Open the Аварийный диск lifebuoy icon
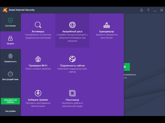This screenshot has width=165, height=123. tap(72, 25)
